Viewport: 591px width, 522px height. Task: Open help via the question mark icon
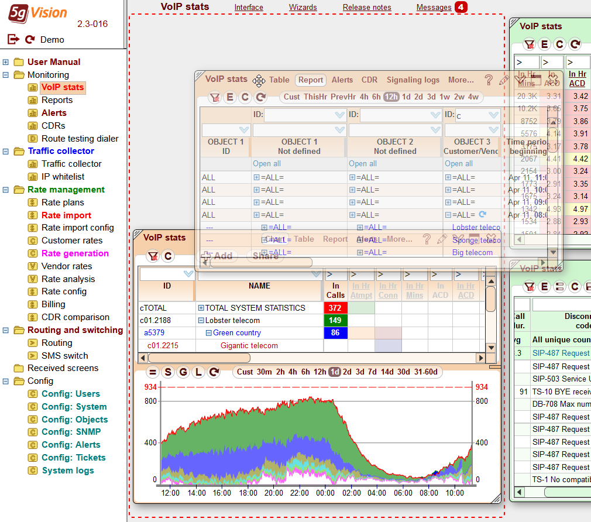pos(488,80)
